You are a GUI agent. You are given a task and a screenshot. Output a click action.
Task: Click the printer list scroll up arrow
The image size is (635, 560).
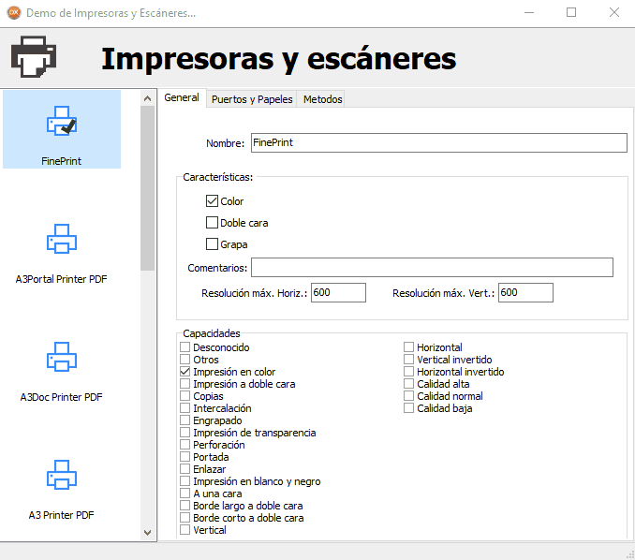coord(147,98)
